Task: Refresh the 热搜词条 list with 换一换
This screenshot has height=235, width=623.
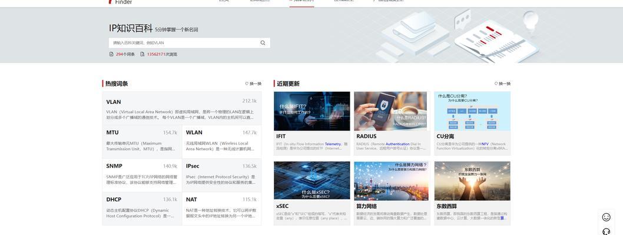Action: [253, 83]
